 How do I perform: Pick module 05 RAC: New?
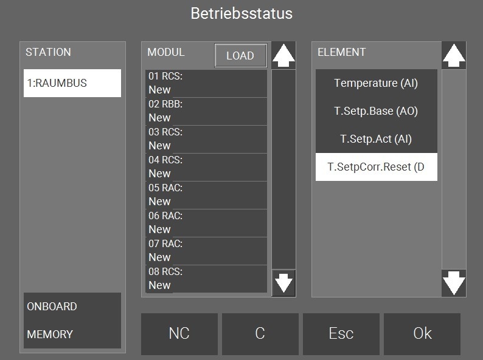(x=206, y=195)
